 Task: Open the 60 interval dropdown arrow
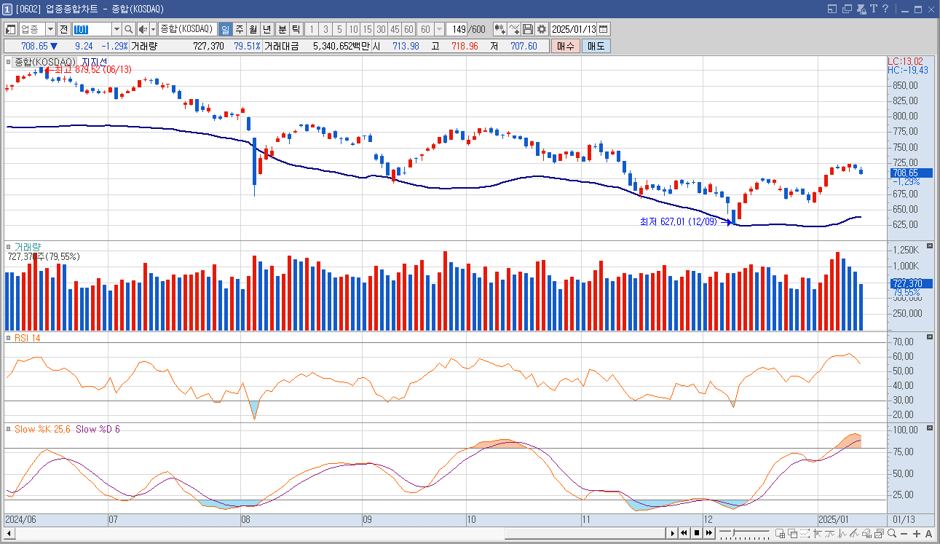pos(439,29)
